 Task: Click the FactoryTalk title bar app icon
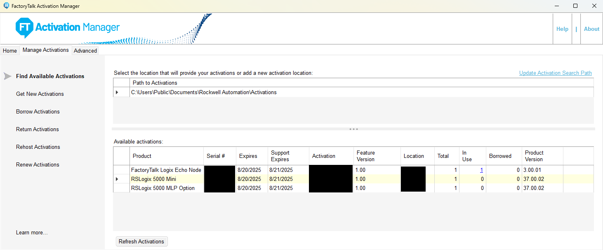6,6
